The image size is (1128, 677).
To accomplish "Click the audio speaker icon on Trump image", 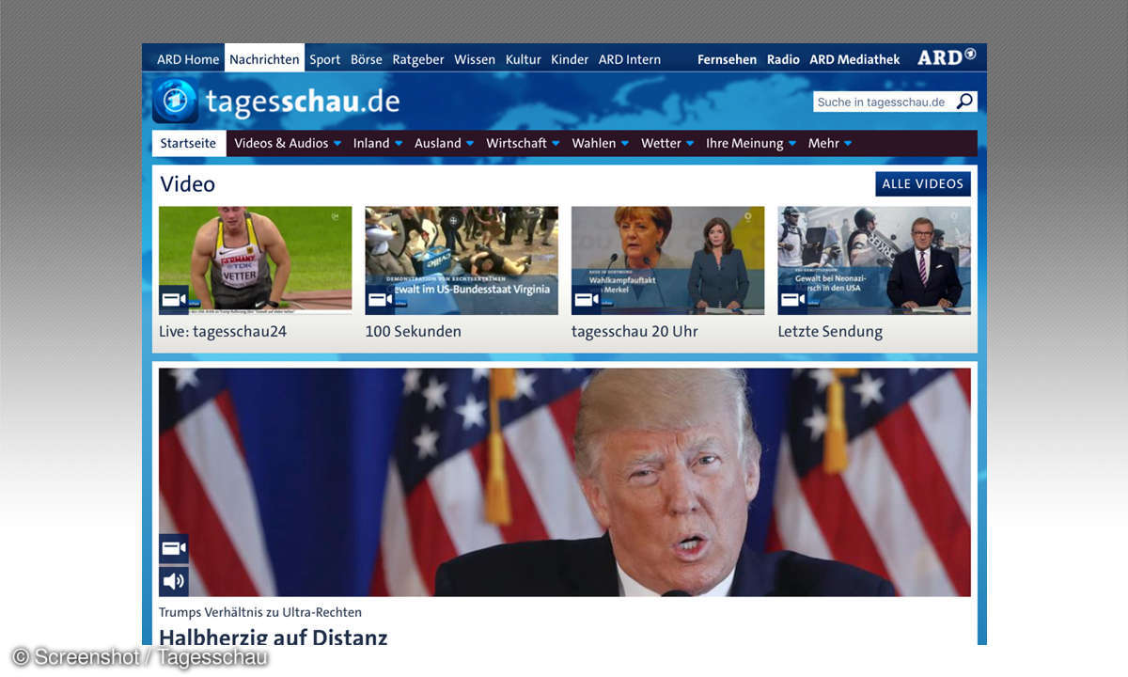I will click(x=174, y=581).
